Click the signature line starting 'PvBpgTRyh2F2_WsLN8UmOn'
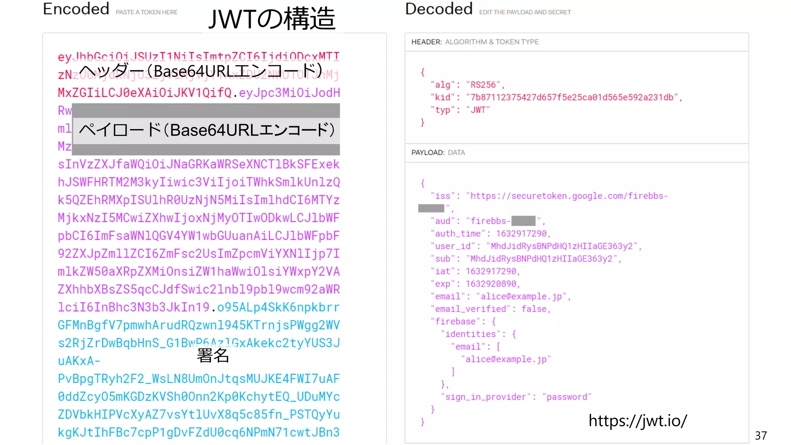Image resolution: width=791 pixels, height=445 pixels. point(199,379)
